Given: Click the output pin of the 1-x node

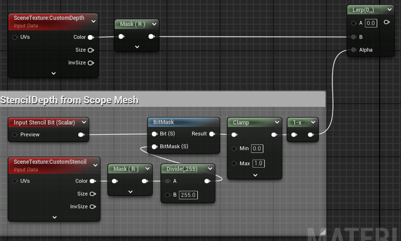Looking at the screenshot, I should point(310,135).
